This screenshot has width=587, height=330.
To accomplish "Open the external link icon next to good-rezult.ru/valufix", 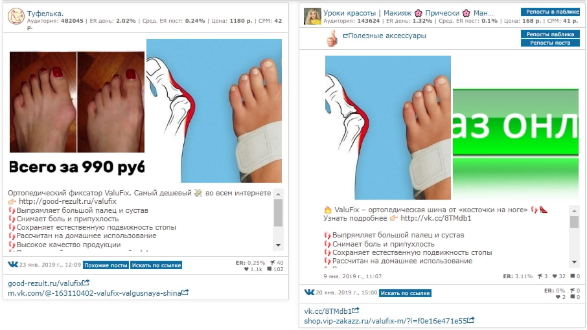I will tap(86, 283).
